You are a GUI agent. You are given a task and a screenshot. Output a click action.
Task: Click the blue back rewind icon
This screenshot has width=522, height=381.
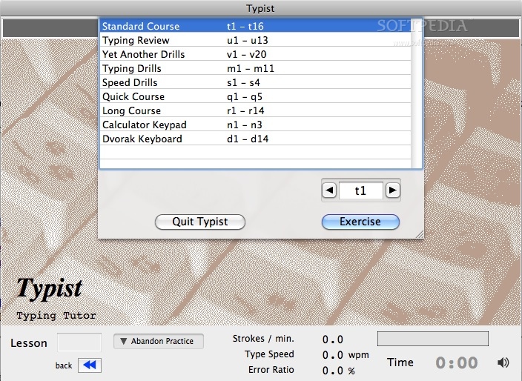[90, 365]
